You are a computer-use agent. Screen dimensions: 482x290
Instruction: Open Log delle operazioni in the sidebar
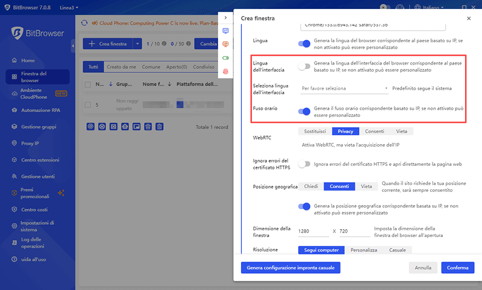(x=37, y=242)
